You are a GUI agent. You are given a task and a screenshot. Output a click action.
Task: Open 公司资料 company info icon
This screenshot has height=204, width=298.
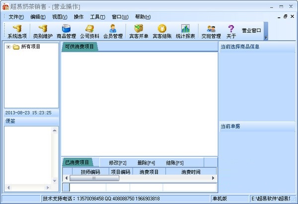[89, 31]
